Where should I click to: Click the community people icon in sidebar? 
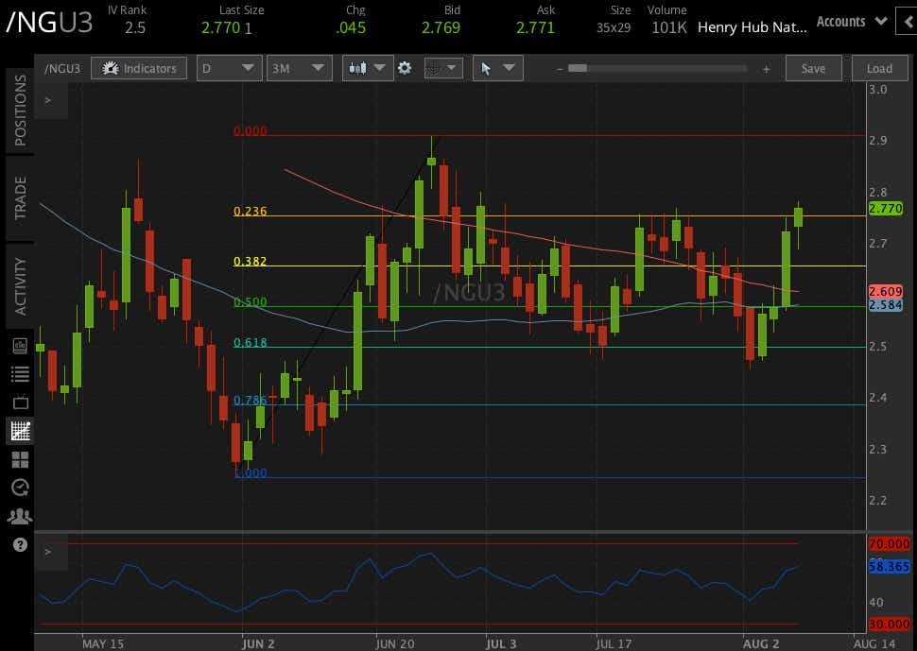(x=20, y=516)
